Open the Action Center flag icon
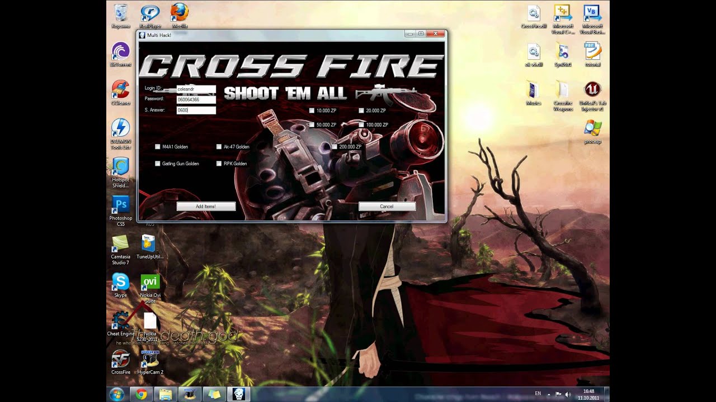The height and width of the screenshot is (402, 716). (x=558, y=394)
